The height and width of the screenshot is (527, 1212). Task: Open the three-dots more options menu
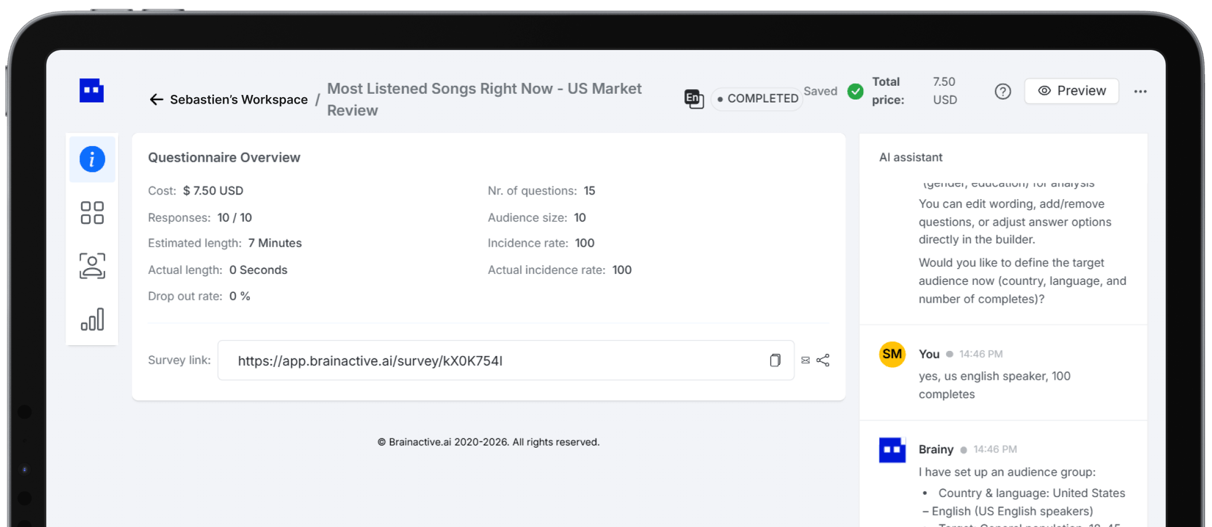tap(1140, 91)
